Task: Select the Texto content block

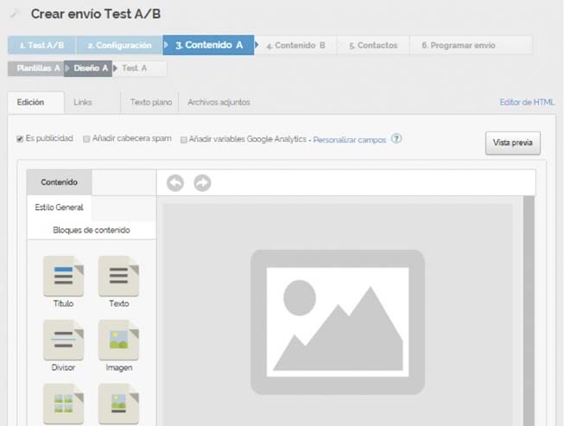Action: (x=118, y=277)
